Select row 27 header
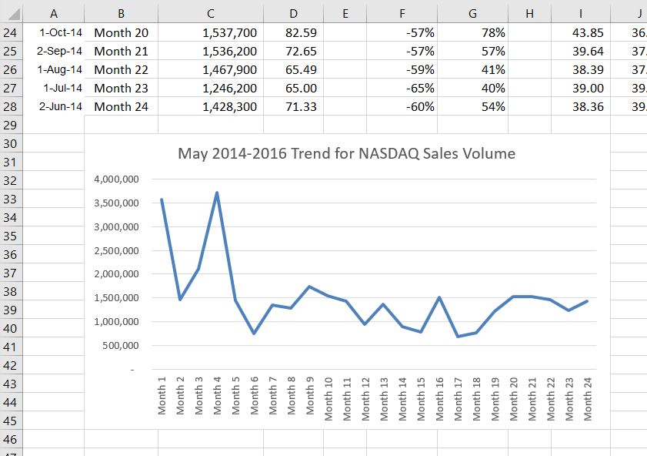The image size is (647, 456). 11,88
